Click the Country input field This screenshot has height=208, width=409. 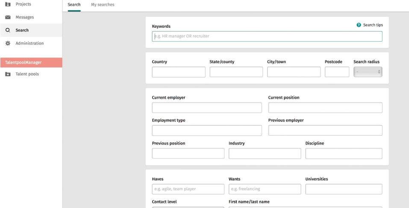coord(179,72)
